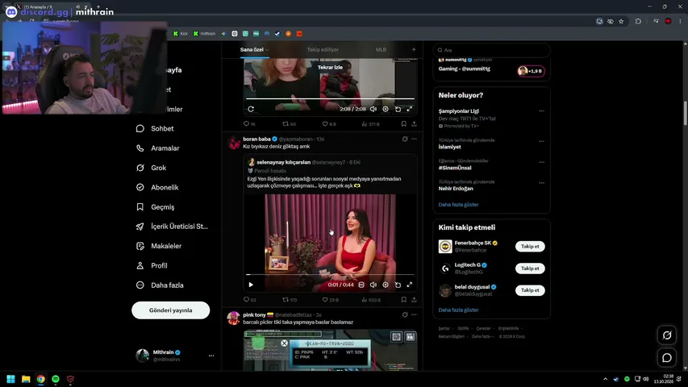Open Abonelik verified badge item
This screenshot has width=688, height=387.
(157, 187)
